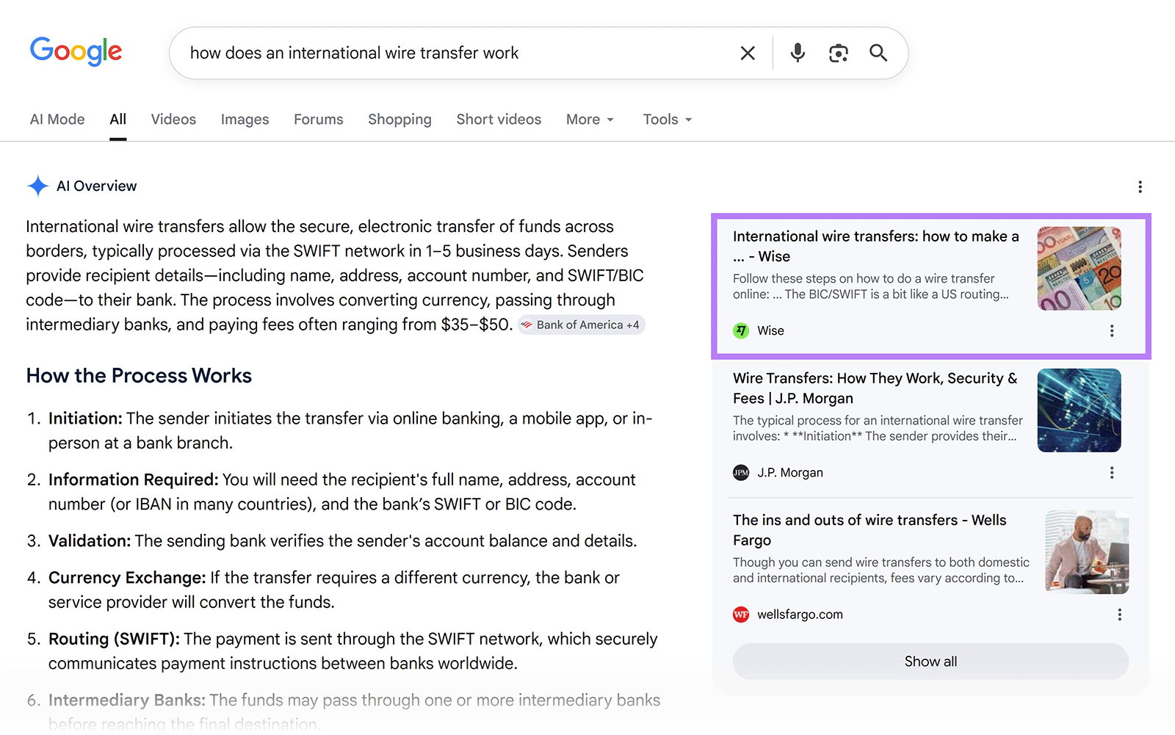Viewport: 1175px width, 735px height.
Task: Open three-dot menu for J.P. Morgan result
Action: (1112, 473)
